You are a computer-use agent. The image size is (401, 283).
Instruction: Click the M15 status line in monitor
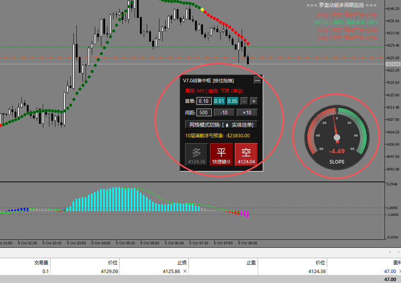pyautogui.click(x=346, y=22)
